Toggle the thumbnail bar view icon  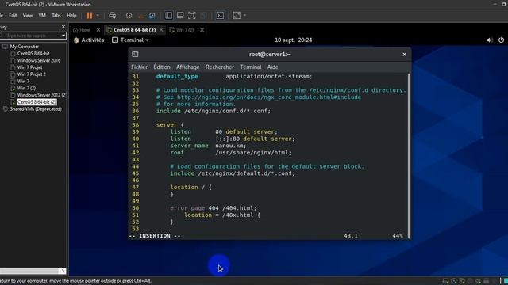tap(180, 16)
